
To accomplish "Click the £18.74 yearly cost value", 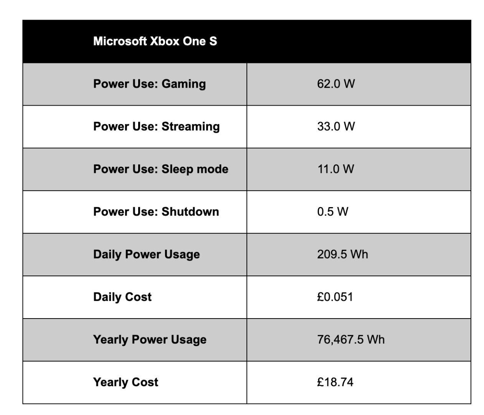I will pyautogui.click(x=335, y=382).
